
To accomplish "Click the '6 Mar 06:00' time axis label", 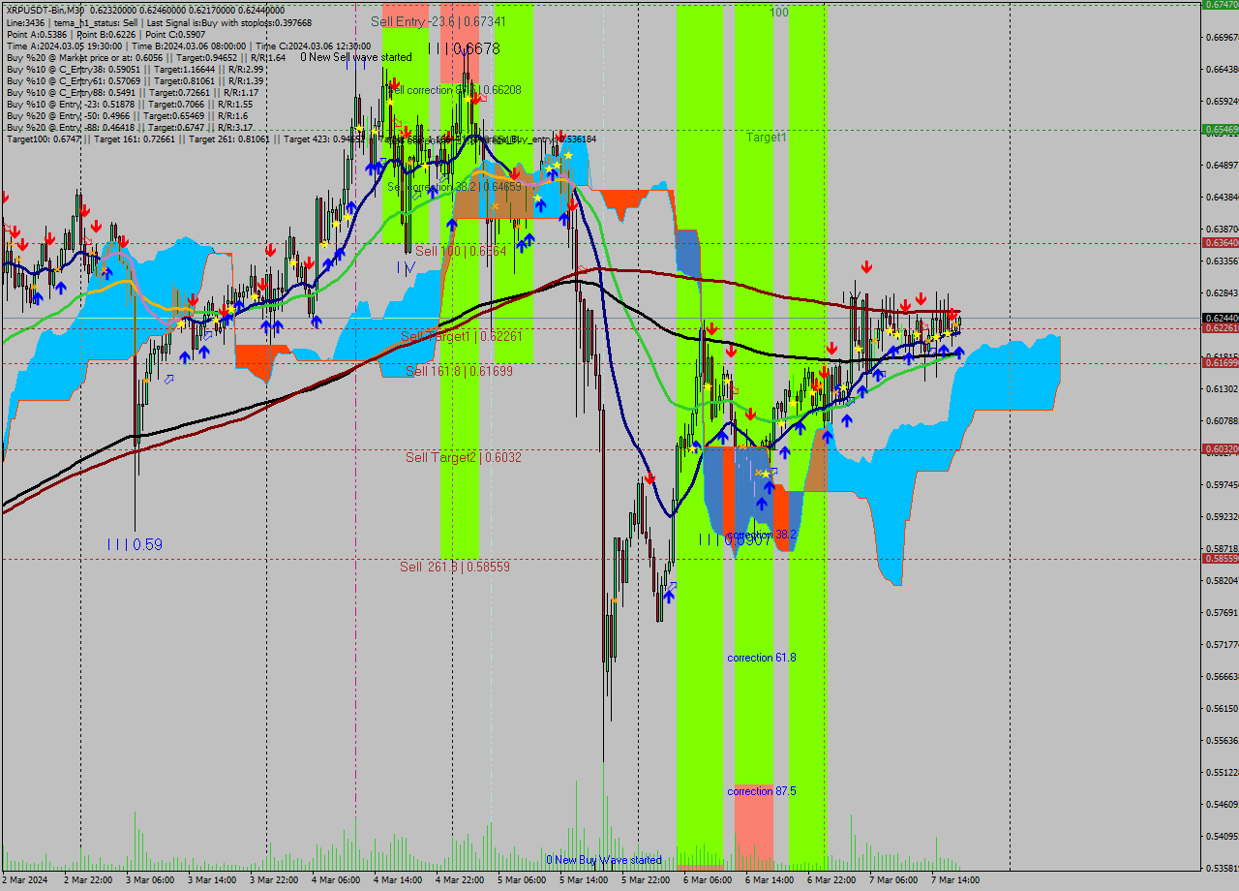I will 707,880.
